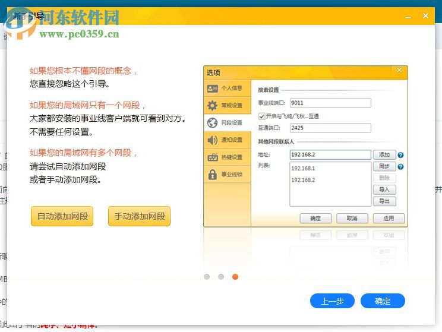The image size is (442, 332).
Task: Select 192.168.2 in the segment list
Action: [303, 180]
